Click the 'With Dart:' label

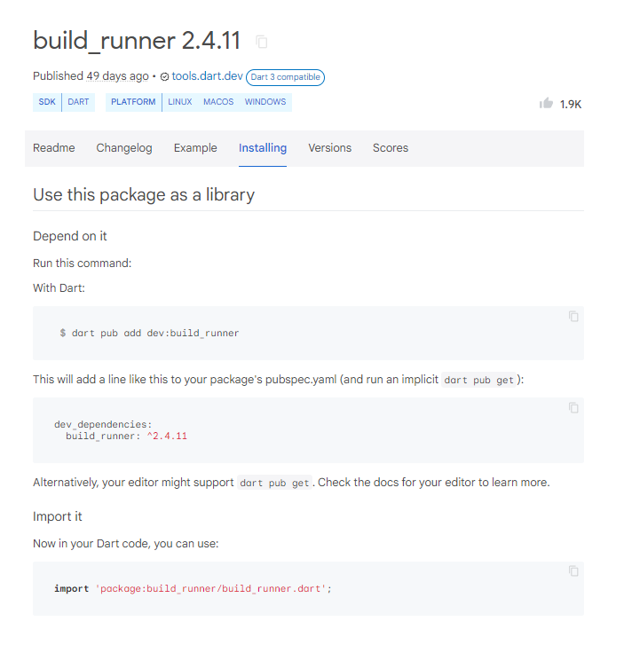[59, 288]
